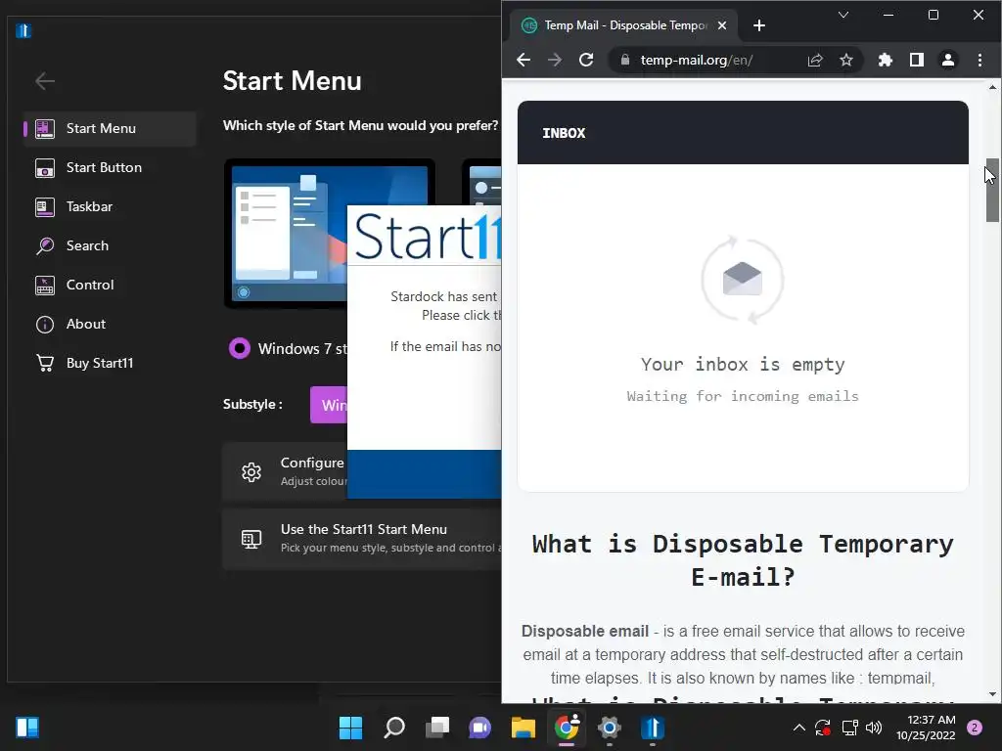Image resolution: width=1002 pixels, height=751 pixels.
Task: Open Control settings in Start11 sidebar
Action: tap(110, 285)
